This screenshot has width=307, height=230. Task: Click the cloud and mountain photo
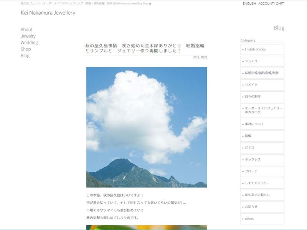pyautogui.click(x=147, y=127)
